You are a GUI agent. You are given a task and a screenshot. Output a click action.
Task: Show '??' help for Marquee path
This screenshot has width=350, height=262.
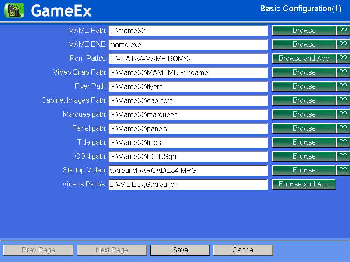[343, 114]
